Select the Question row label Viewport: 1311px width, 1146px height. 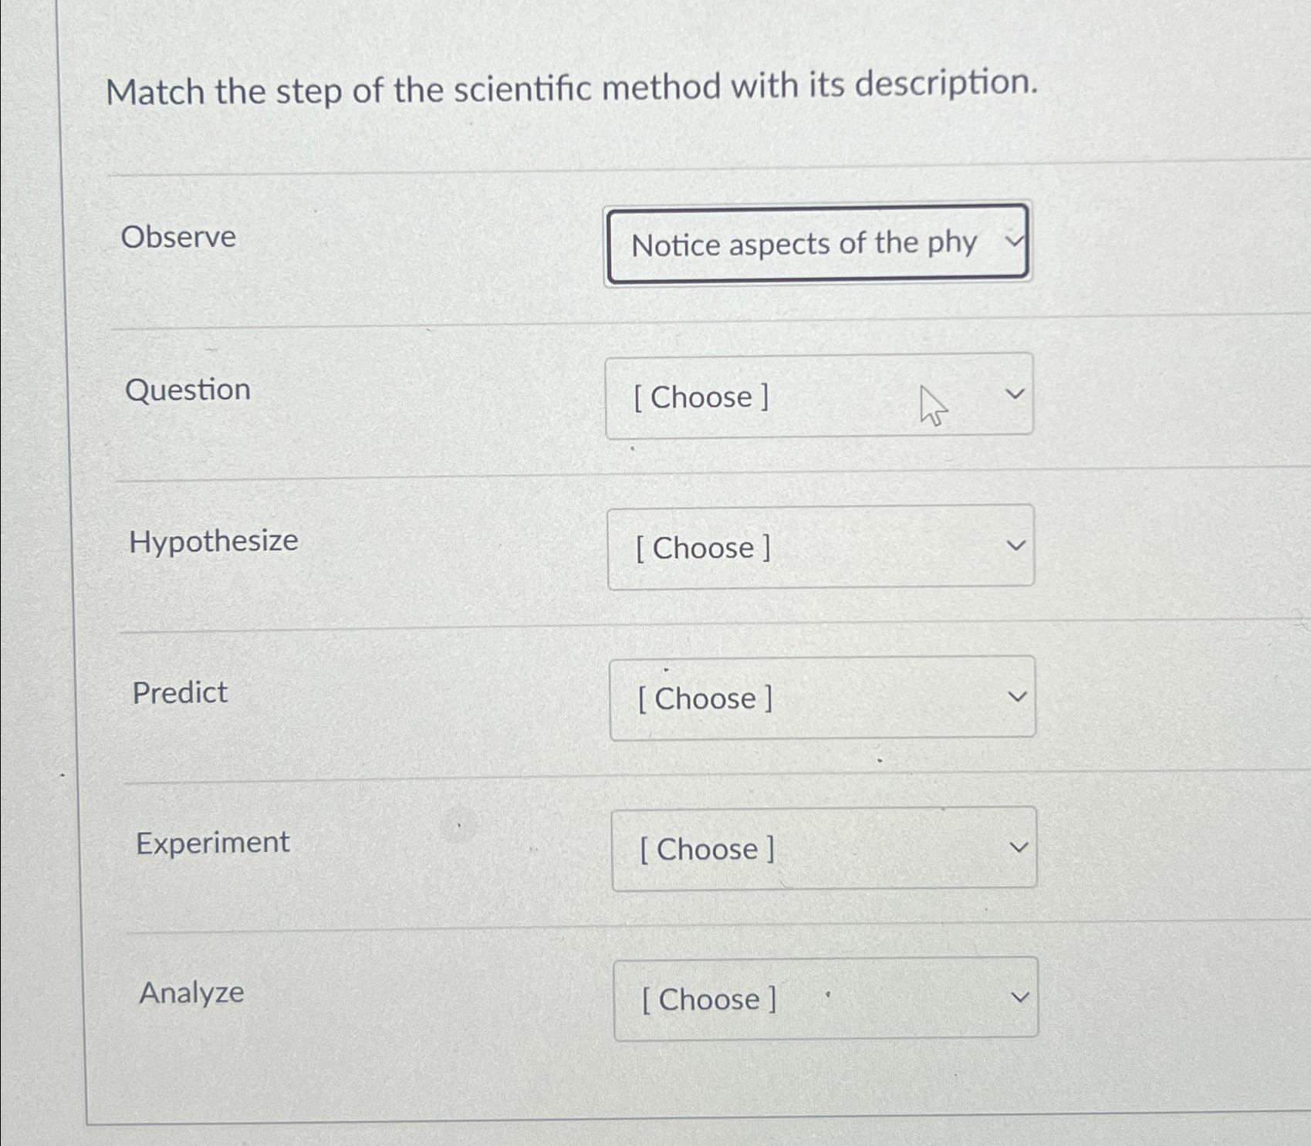click(x=186, y=390)
